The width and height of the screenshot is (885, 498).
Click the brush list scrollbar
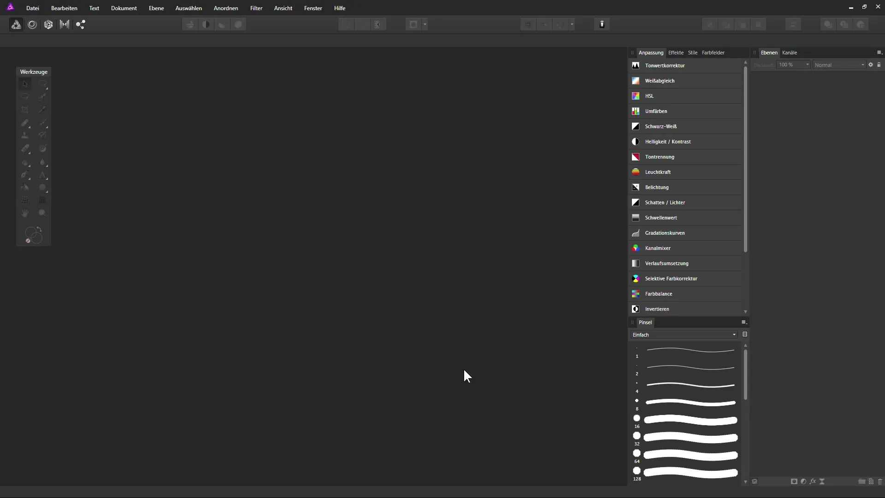pos(745,374)
